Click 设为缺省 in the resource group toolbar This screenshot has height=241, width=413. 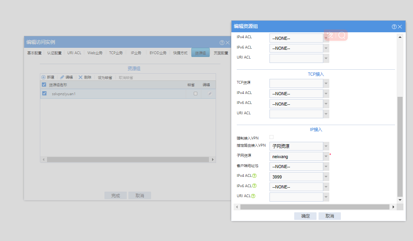(x=105, y=77)
